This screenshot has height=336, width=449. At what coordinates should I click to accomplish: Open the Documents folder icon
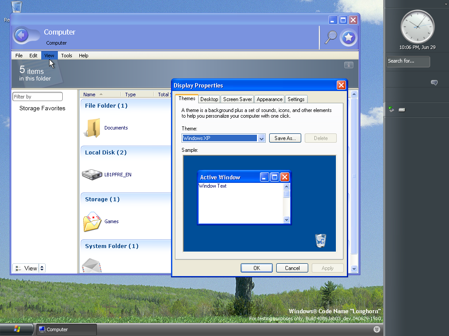click(x=92, y=128)
